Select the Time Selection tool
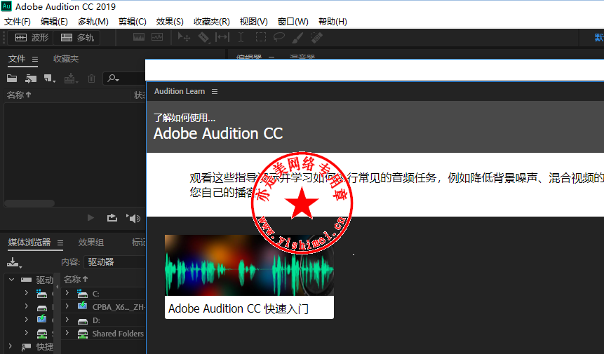Screen dimensions: 604x354 click(241, 37)
